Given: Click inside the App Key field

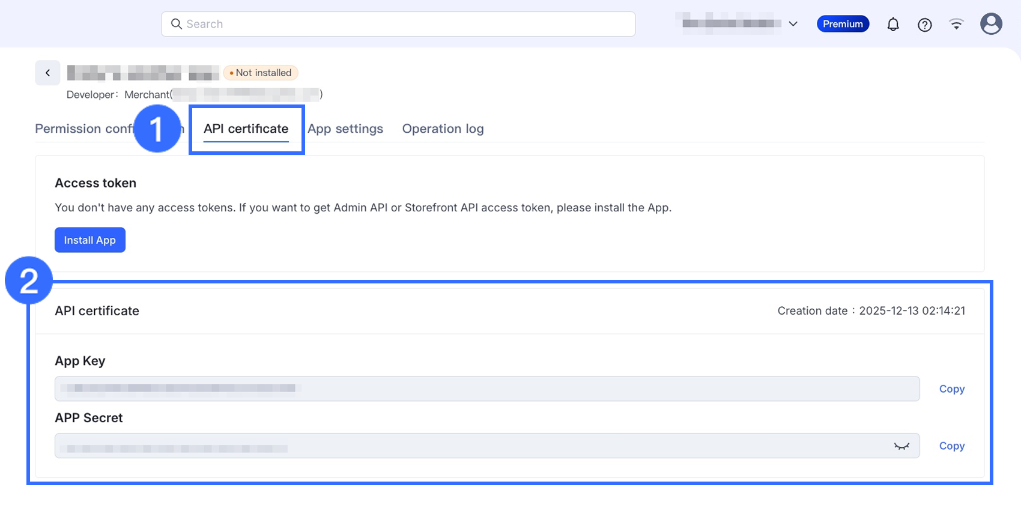Looking at the screenshot, I should click(x=486, y=389).
